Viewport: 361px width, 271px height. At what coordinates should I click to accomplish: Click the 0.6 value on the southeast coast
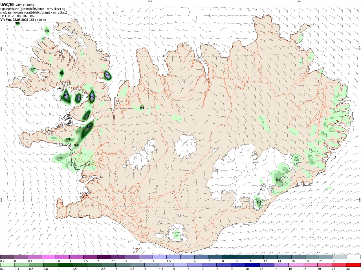pyautogui.click(x=259, y=202)
